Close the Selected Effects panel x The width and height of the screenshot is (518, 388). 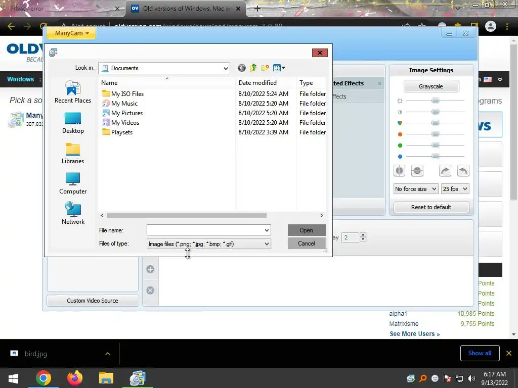[x=379, y=83]
